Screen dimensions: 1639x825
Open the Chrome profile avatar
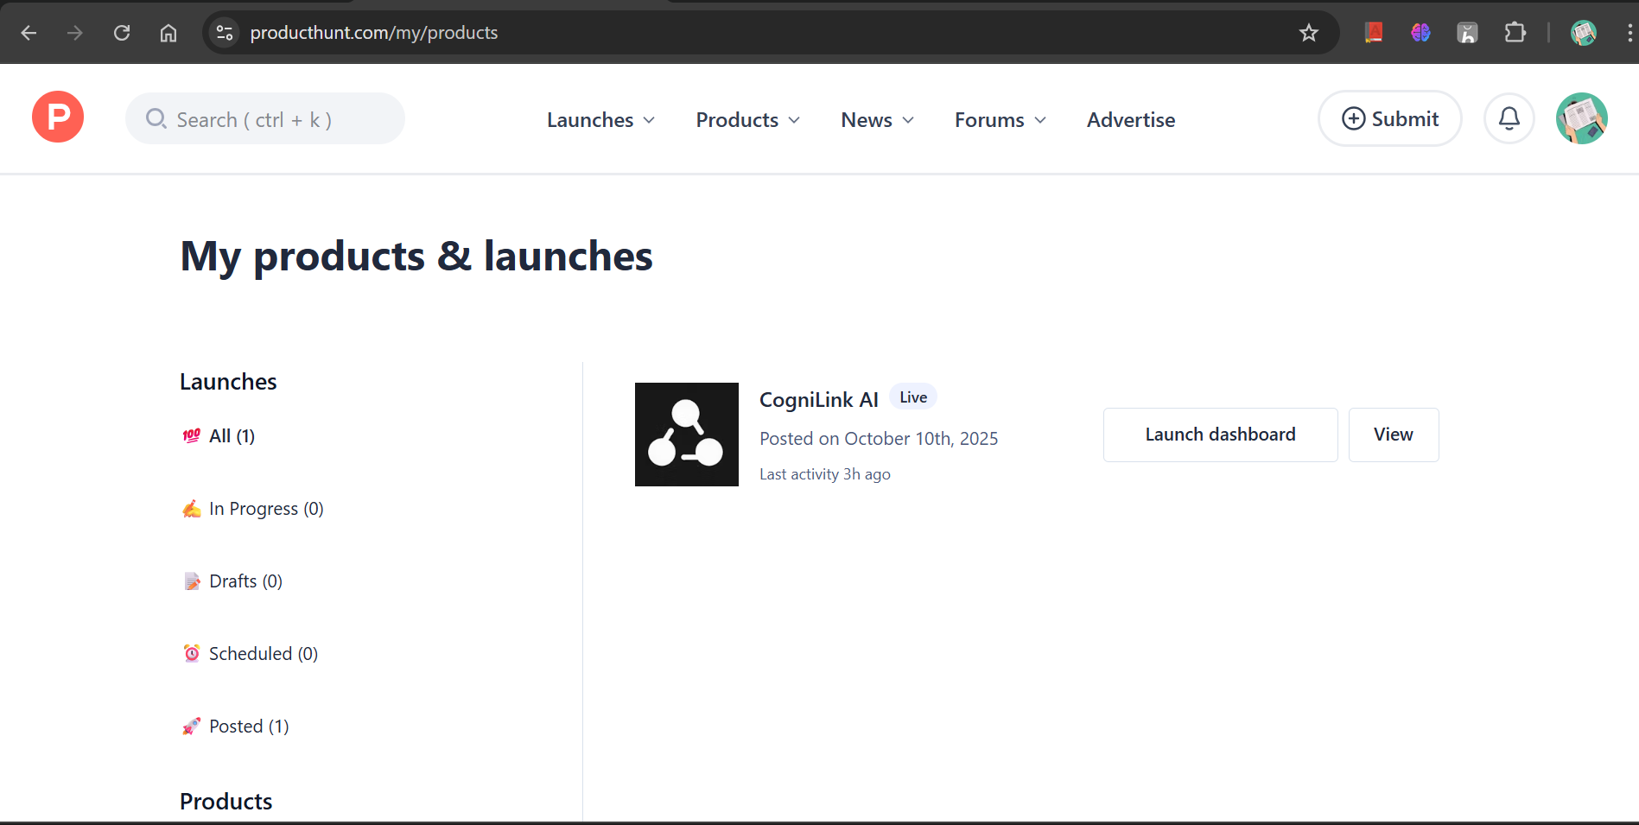pos(1583,33)
